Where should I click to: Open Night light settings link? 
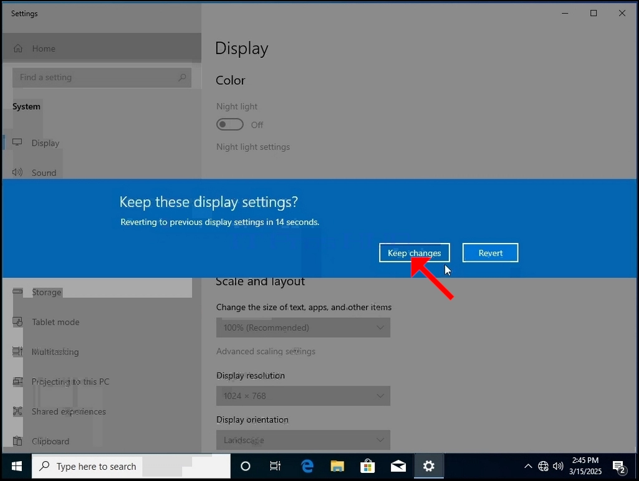click(x=253, y=147)
